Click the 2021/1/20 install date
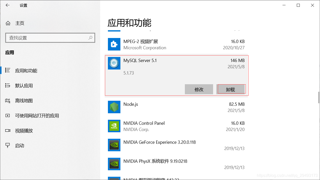Viewport: 320px width, 180px height. coord(235,129)
